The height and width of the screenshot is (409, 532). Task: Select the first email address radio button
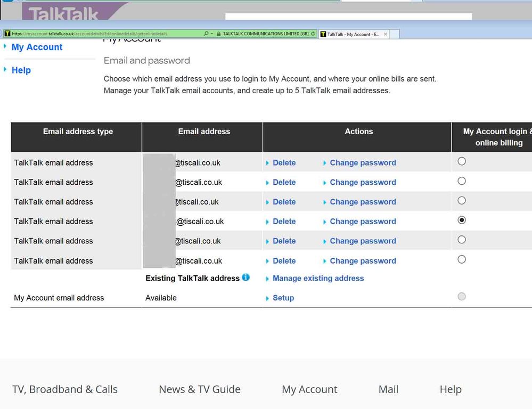(x=462, y=161)
